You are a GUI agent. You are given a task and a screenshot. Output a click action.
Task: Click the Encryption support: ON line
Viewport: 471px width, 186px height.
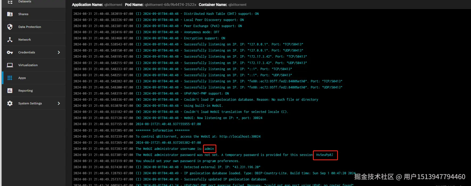click(149, 38)
